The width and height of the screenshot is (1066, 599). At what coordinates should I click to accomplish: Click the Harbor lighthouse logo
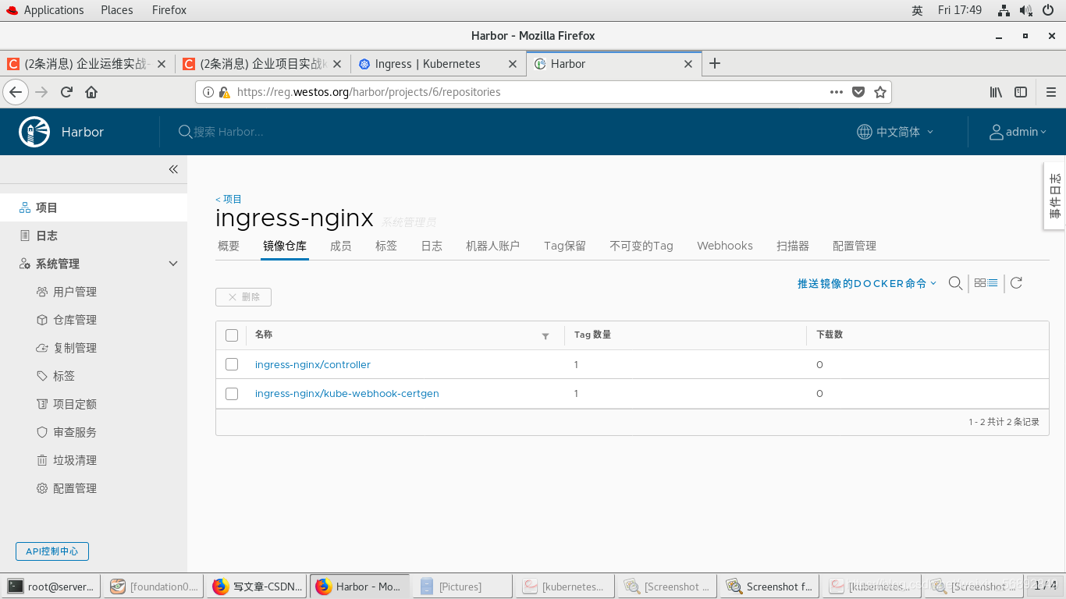tap(34, 132)
